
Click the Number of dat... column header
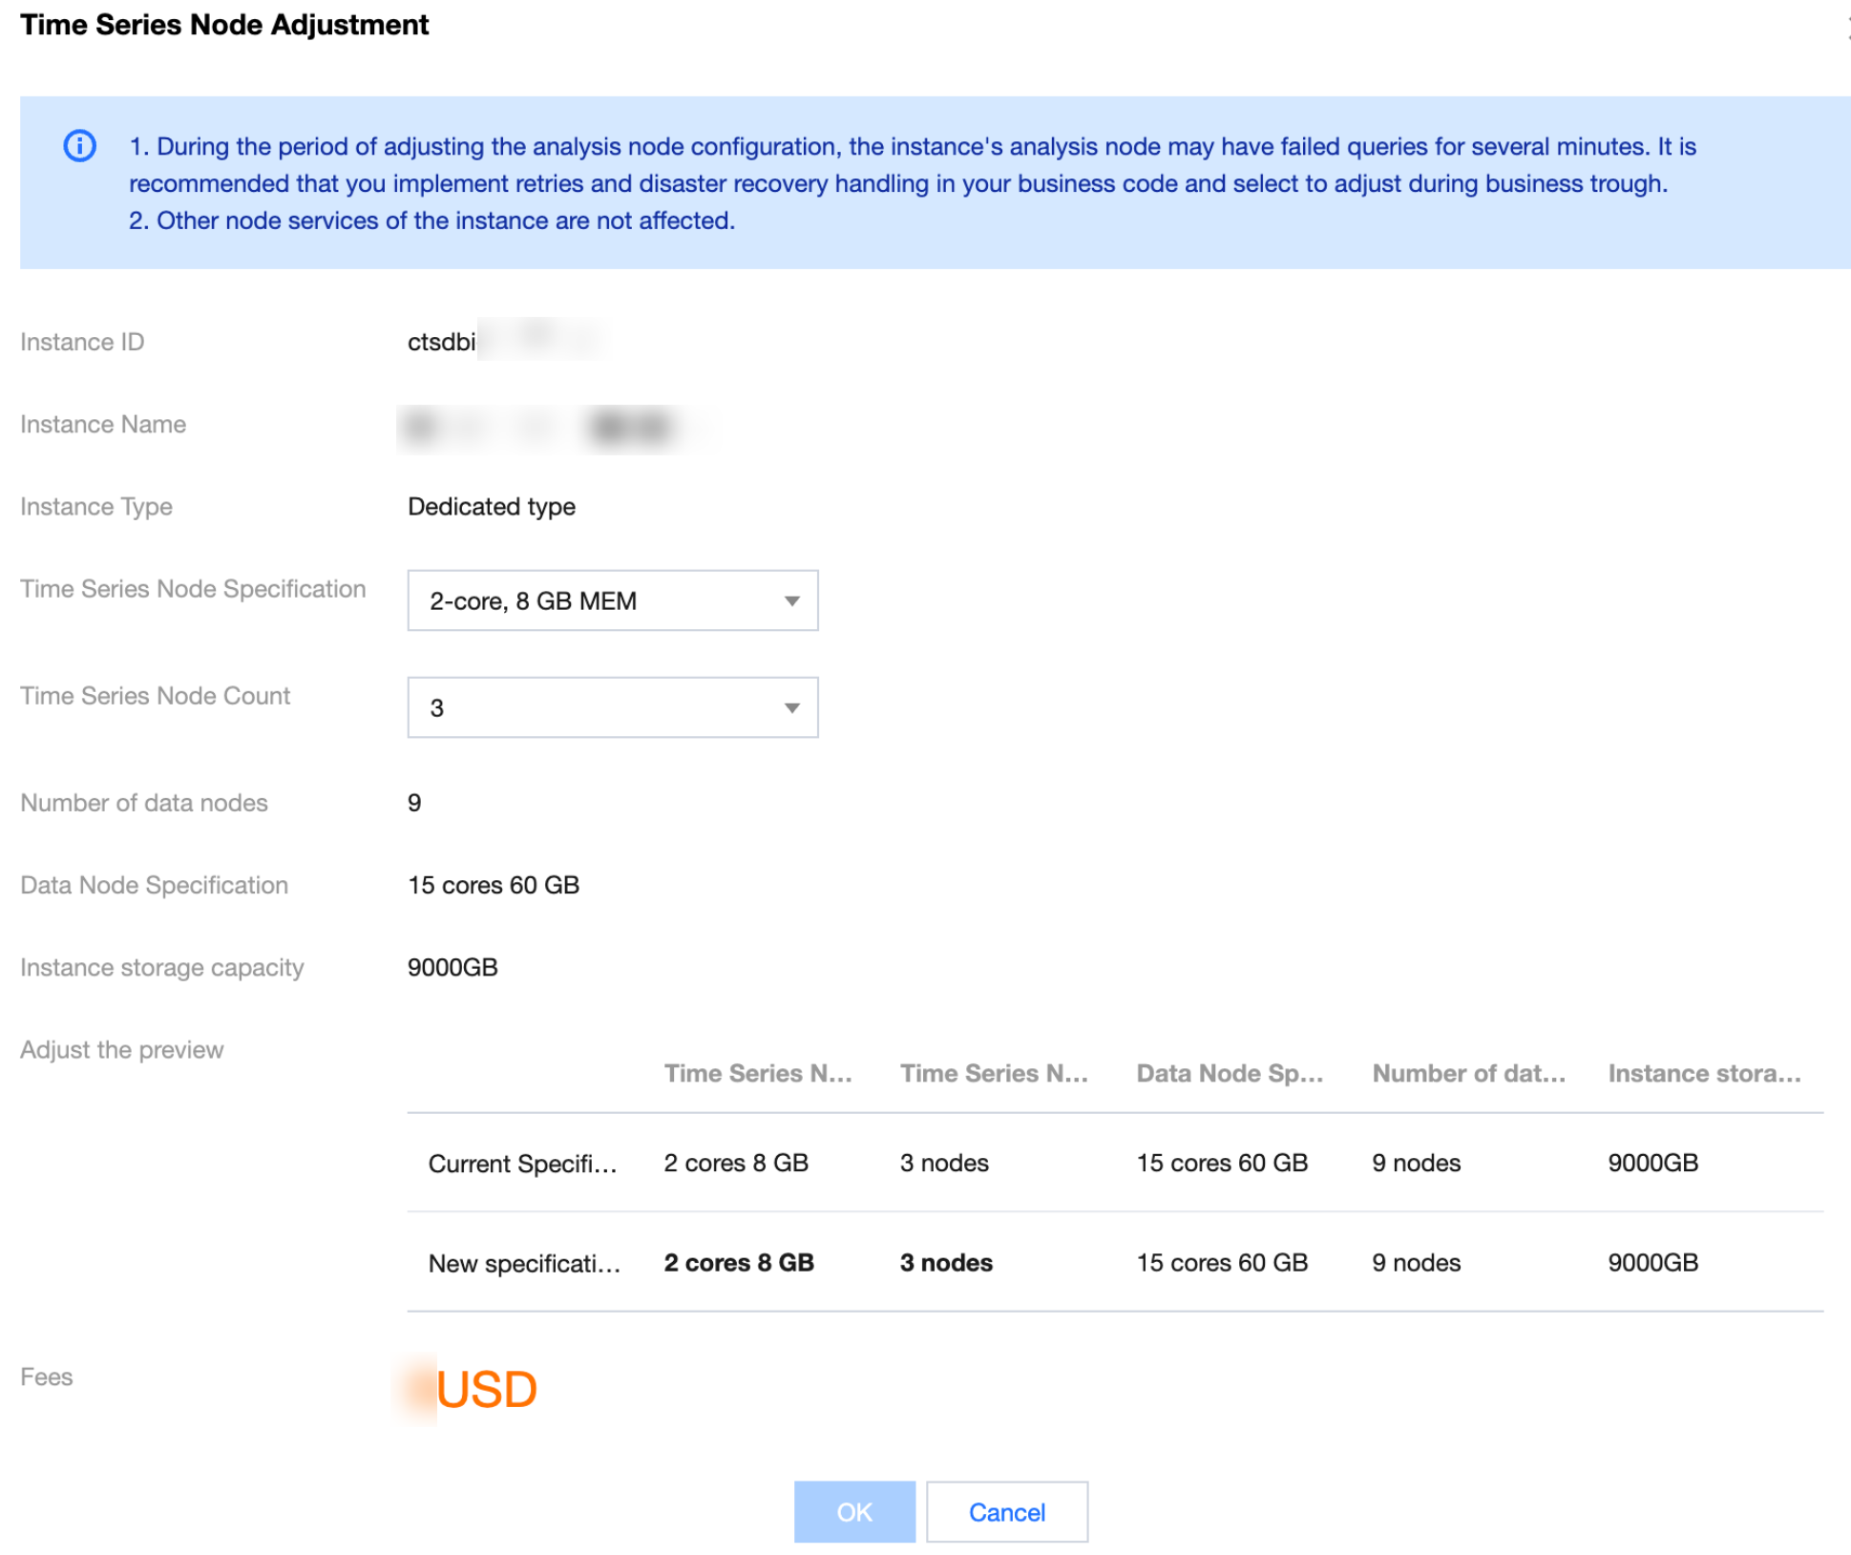pyautogui.click(x=1467, y=1073)
